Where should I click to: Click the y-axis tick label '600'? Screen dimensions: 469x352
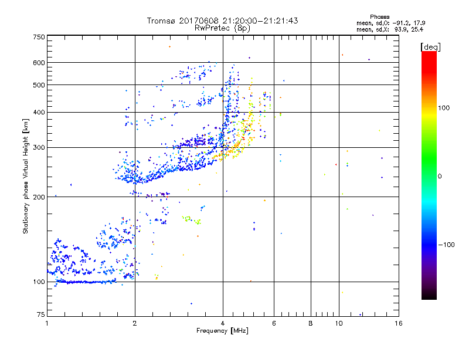[x=39, y=63]
